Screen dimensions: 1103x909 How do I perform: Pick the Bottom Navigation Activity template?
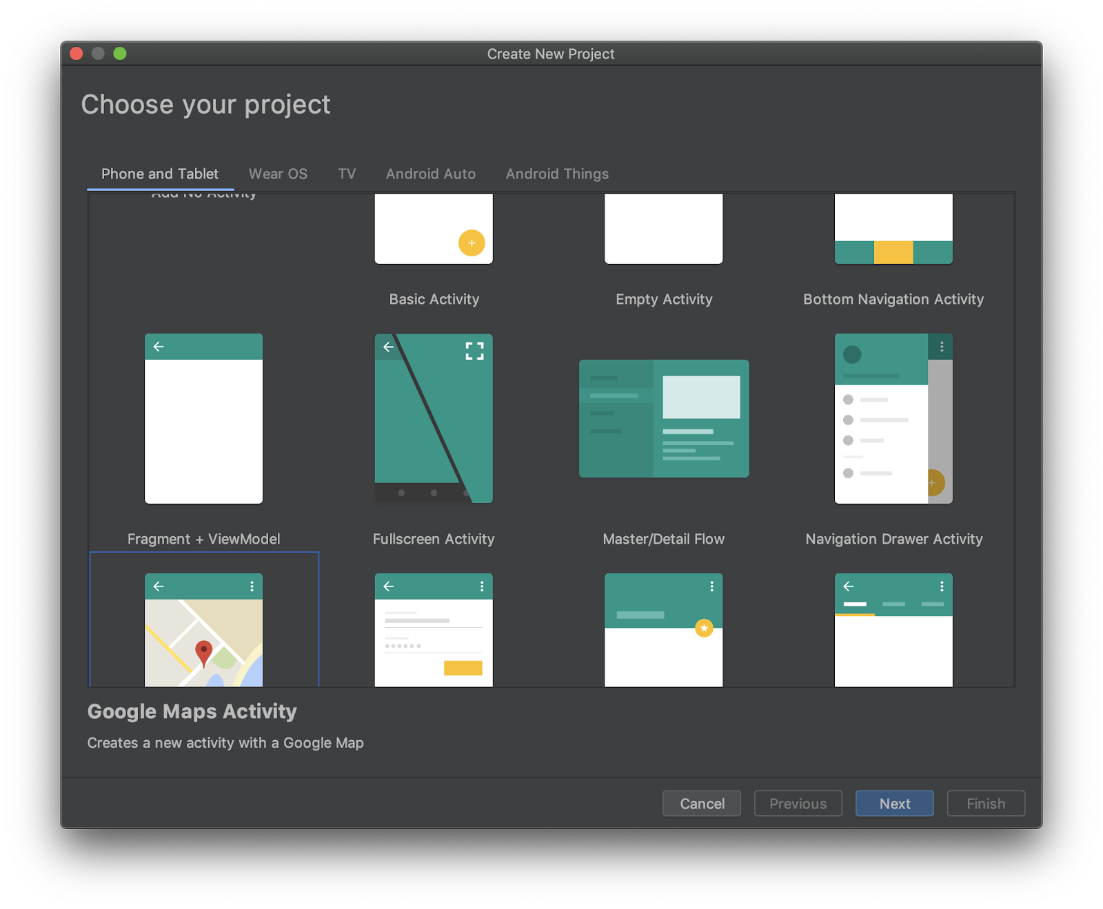coord(893,229)
